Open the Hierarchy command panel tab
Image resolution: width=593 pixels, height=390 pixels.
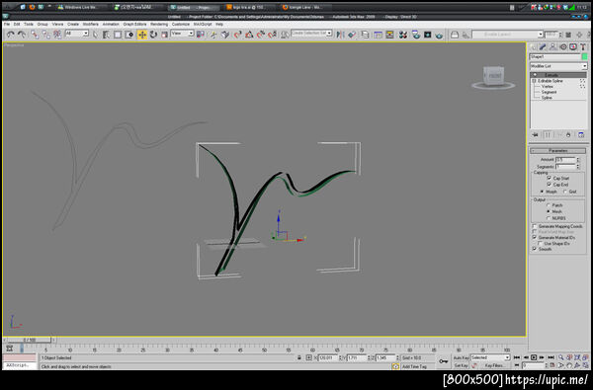pyautogui.click(x=552, y=46)
